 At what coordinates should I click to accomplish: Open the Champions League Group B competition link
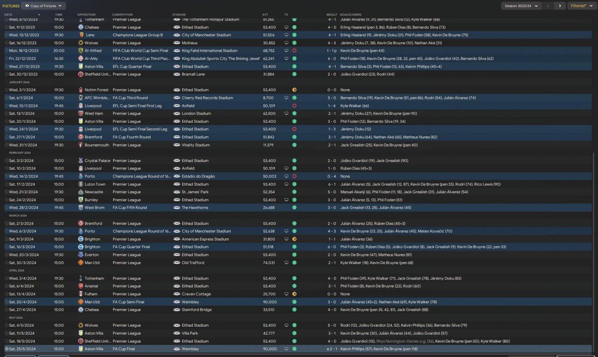(x=138, y=35)
